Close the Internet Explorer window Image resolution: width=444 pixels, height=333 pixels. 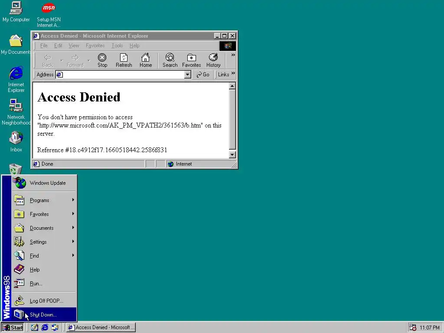click(x=232, y=36)
